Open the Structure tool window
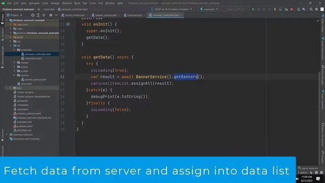The image size is (325, 183). [3, 34]
